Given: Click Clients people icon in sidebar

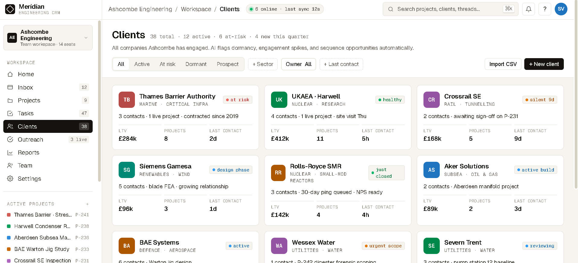Looking at the screenshot, I should pyautogui.click(x=10, y=127).
